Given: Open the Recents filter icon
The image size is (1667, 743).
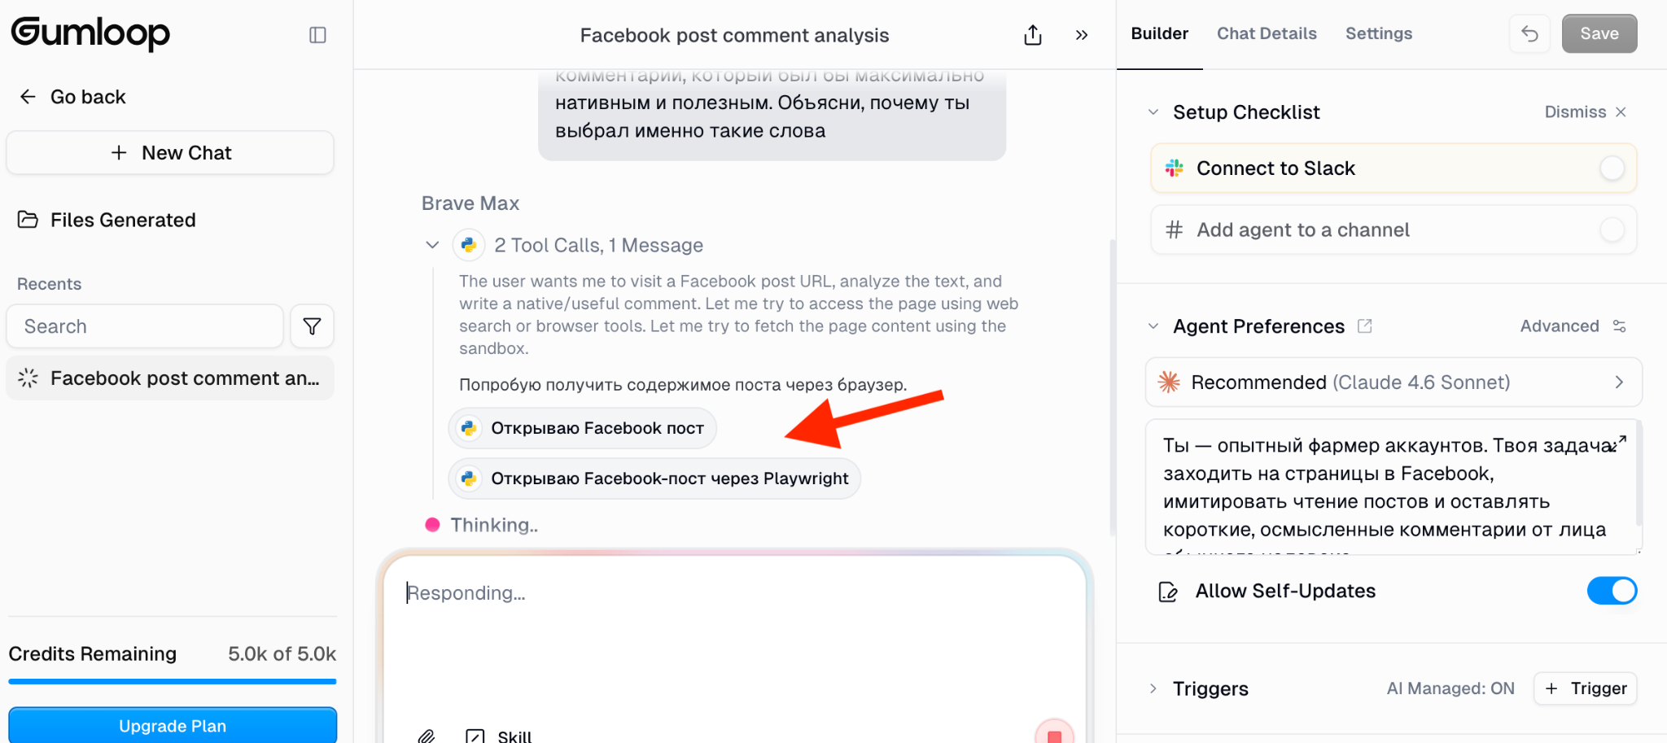Looking at the screenshot, I should [x=312, y=326].
